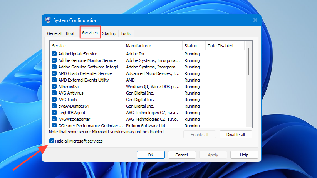Toggle the AtherosSvc checkbox
The height and width of the screenshot is (178, 317).
54,87
